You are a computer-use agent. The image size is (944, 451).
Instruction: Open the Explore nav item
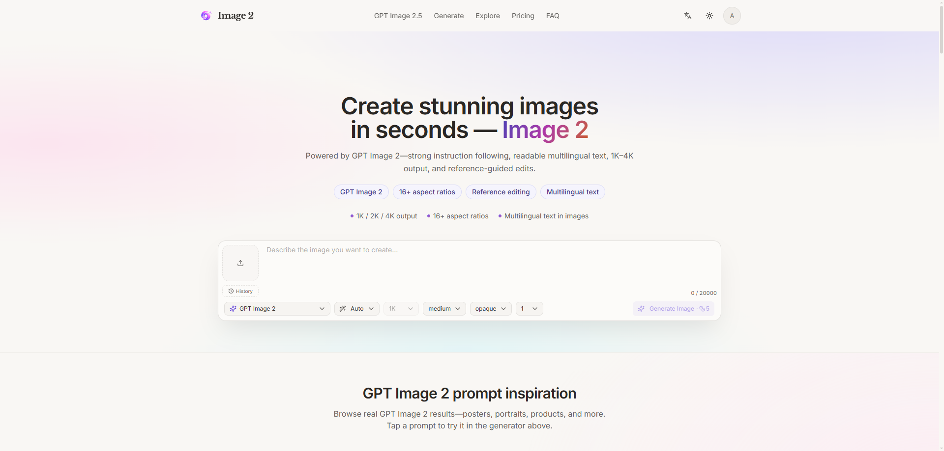point(488,16)
